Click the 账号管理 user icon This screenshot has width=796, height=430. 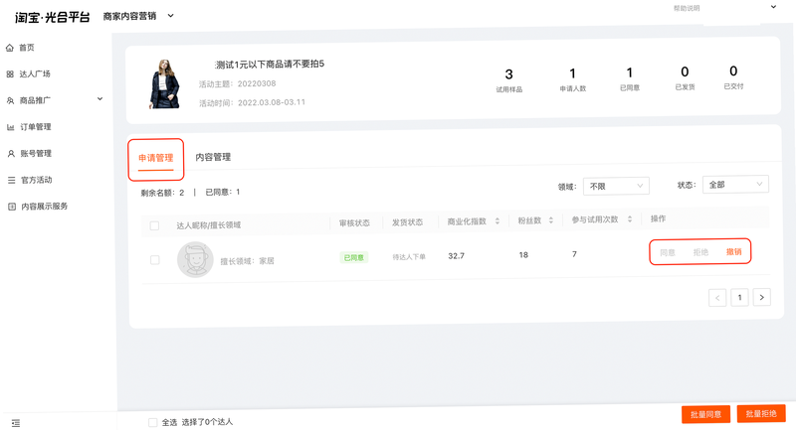pos(11,154)
